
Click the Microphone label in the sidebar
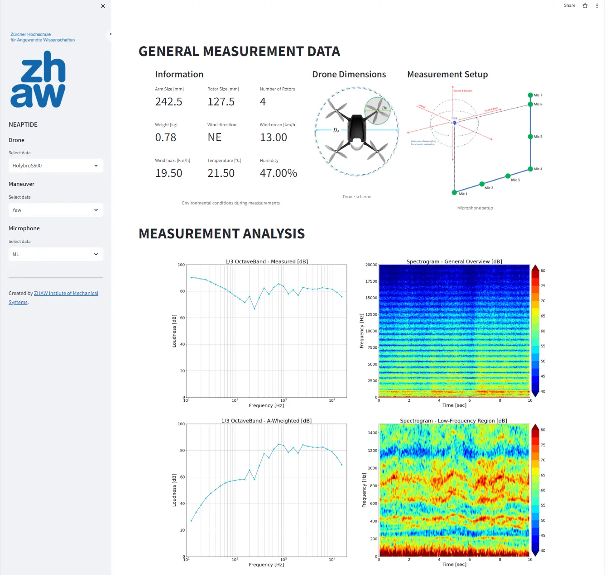[x=24, y=228]
